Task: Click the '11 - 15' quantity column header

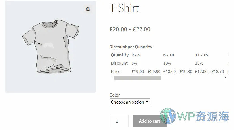Action: click(x=201, y=55)
